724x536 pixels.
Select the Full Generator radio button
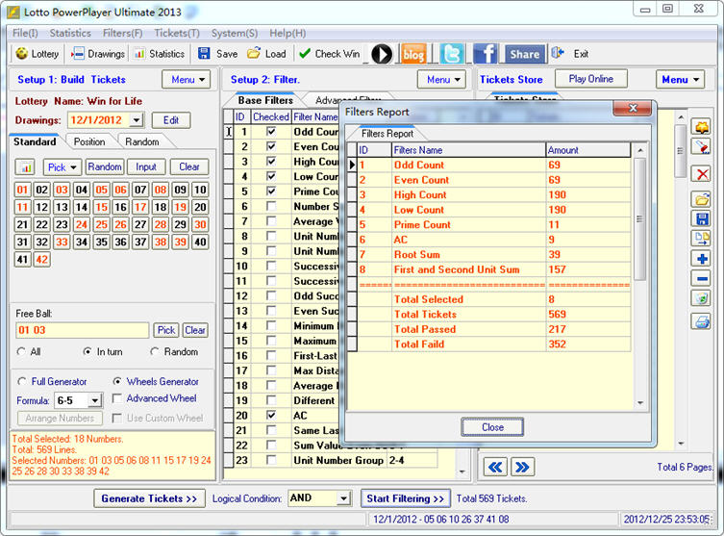(x=22, y=382)
